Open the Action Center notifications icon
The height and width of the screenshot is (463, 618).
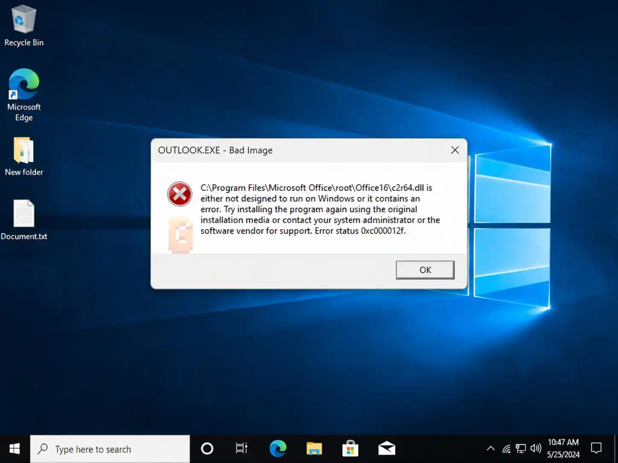(596, 449)
